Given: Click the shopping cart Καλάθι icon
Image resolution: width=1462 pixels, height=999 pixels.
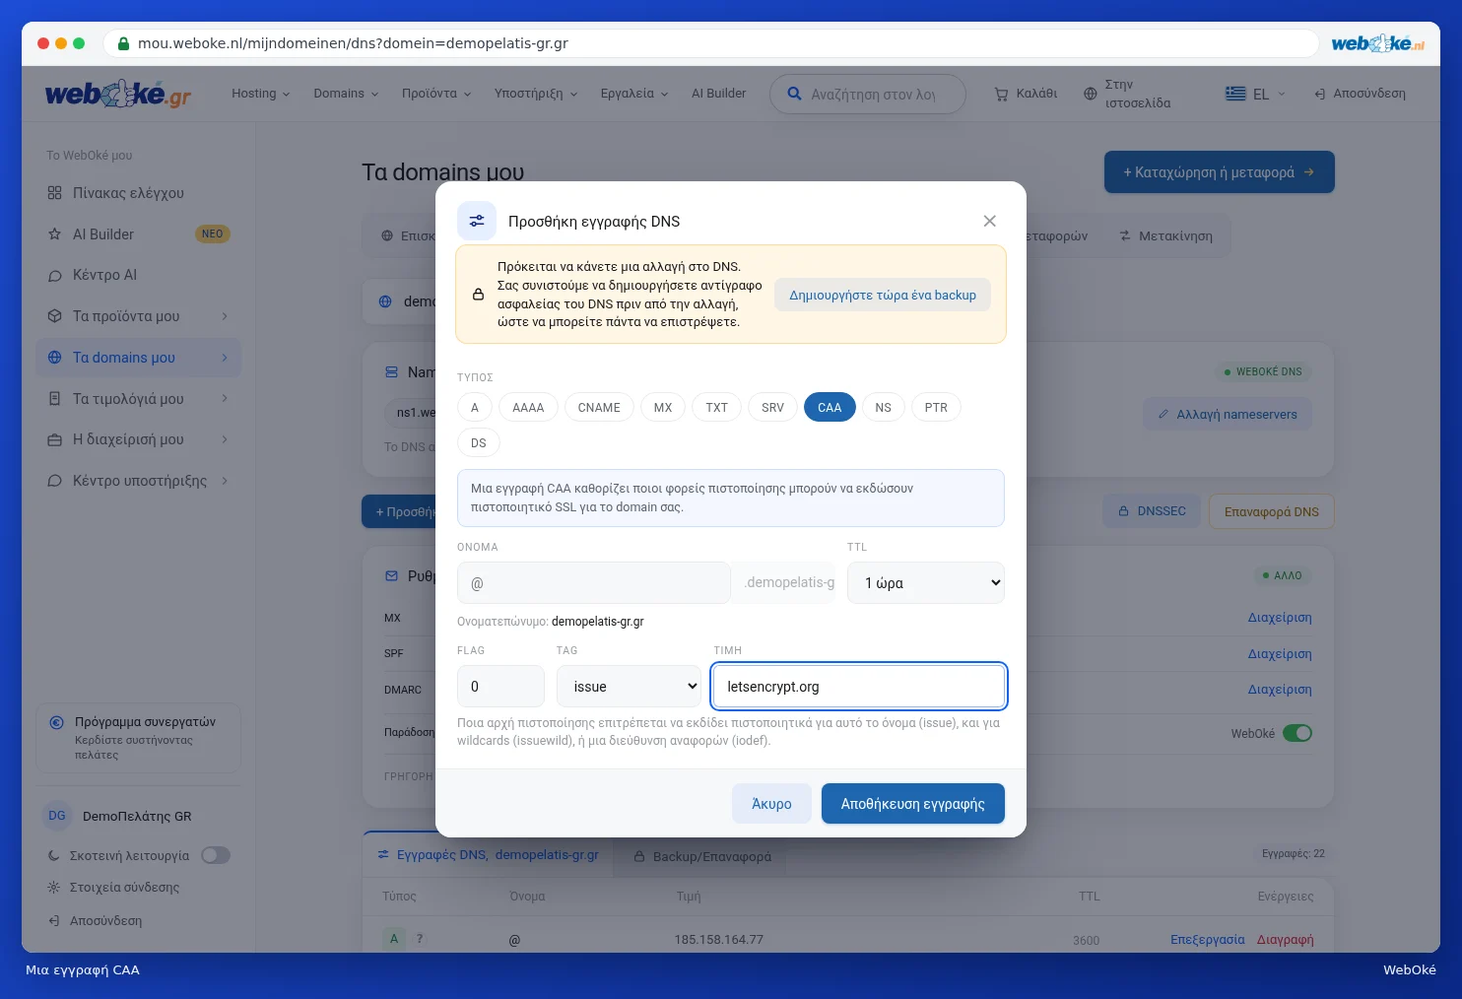Looking at the screenshot, I should [1001, 94].
